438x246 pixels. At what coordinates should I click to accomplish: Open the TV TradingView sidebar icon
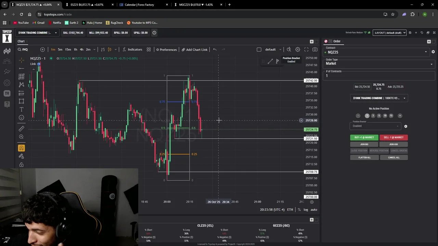(x=7, y=93)
